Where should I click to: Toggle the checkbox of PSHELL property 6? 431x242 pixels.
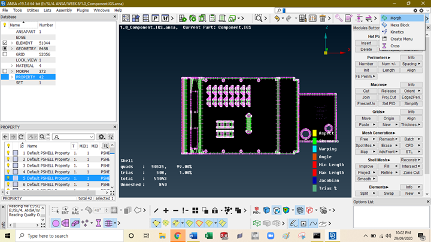pos(16,185)
